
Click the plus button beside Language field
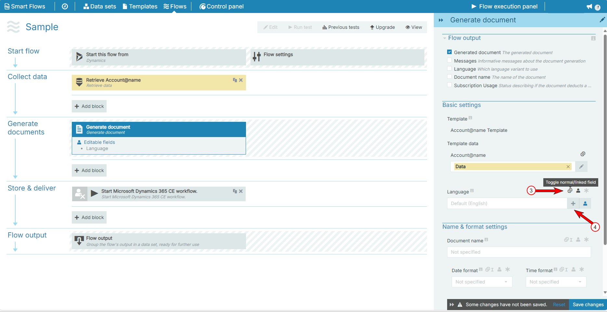coord(573,203)
